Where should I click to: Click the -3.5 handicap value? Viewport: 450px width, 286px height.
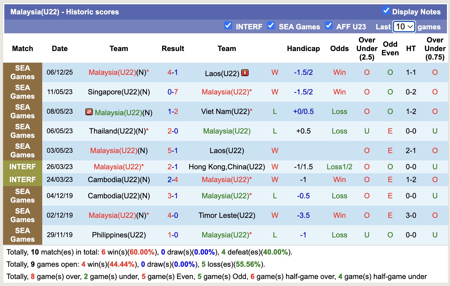pos(303,215)
